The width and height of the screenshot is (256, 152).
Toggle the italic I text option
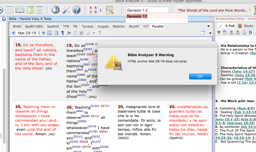[x=75, y=33]
